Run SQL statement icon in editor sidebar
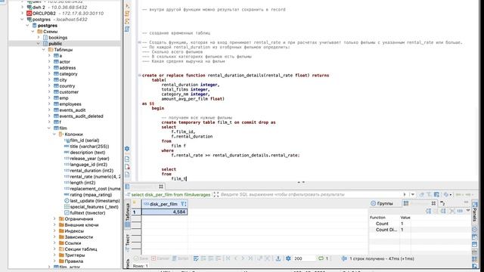Image resolution: width=484 pixels, height=272 pixels. [x=127, y=5]
